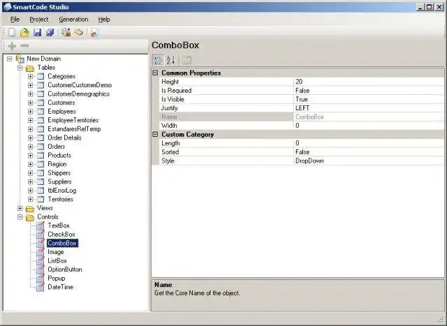Select the Region table
The image size is (447, 326).
57,164
